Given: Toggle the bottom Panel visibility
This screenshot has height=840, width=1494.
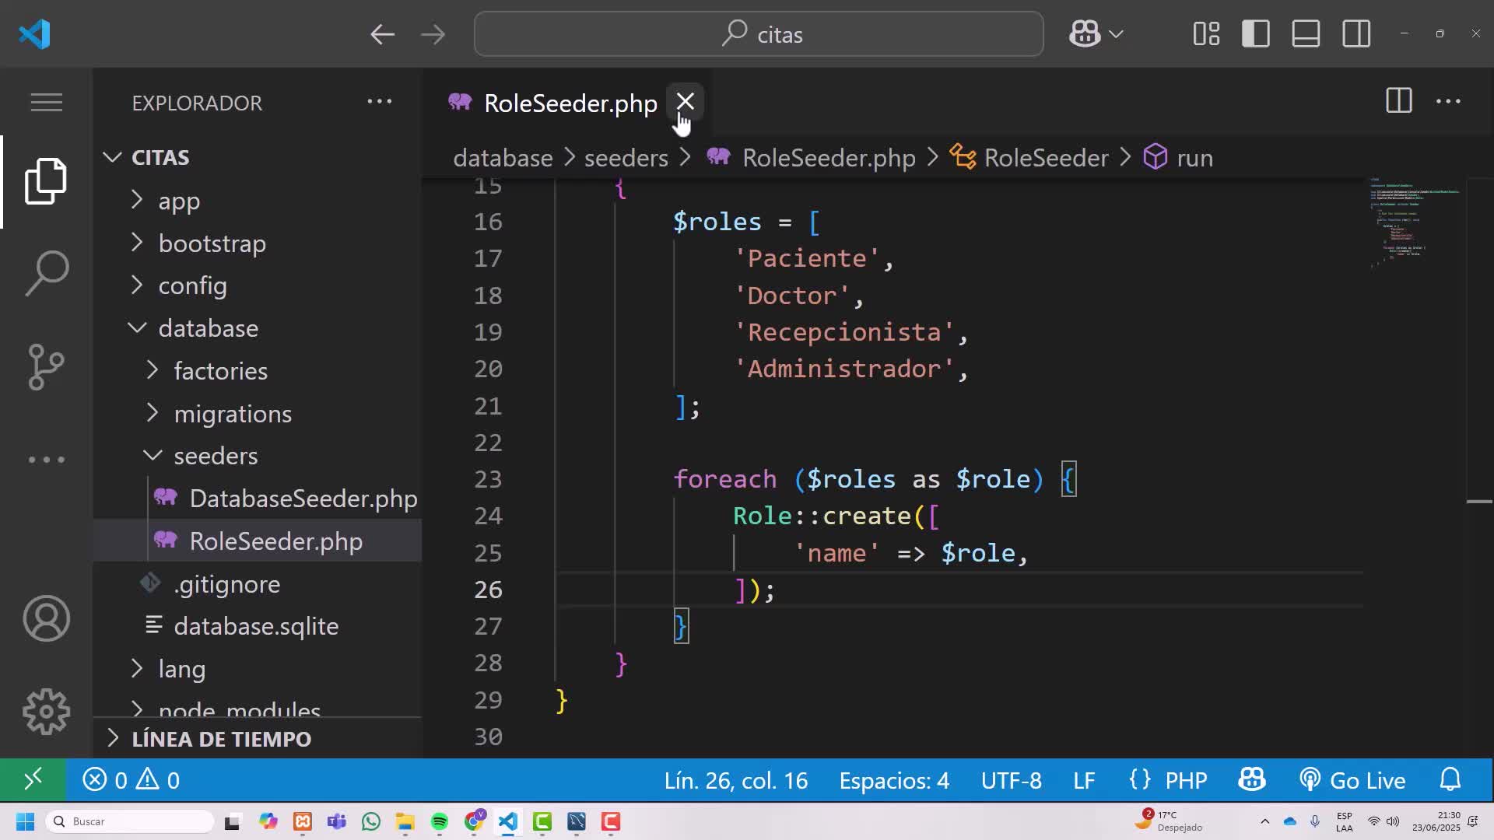Looking at the screenshot, I should (1306, 34).
